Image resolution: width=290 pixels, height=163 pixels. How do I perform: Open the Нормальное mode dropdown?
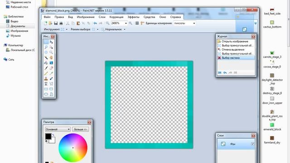tap(125, 29)
